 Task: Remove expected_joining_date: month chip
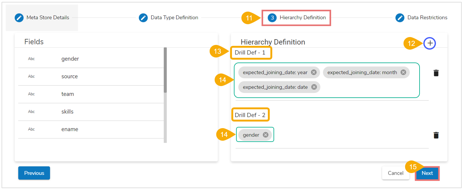pos(403,72)
